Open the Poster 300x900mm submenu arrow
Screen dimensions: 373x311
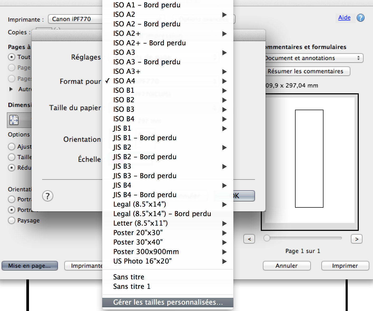[224, 252]
